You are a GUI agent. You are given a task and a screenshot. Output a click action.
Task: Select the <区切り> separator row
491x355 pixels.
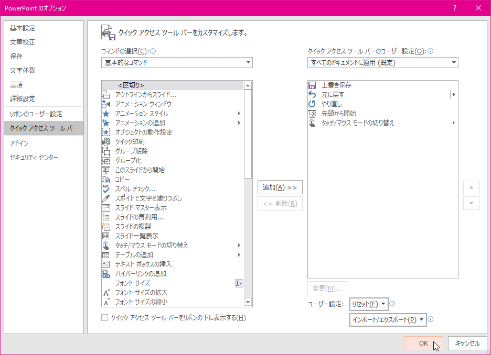[x=173, y=85]
